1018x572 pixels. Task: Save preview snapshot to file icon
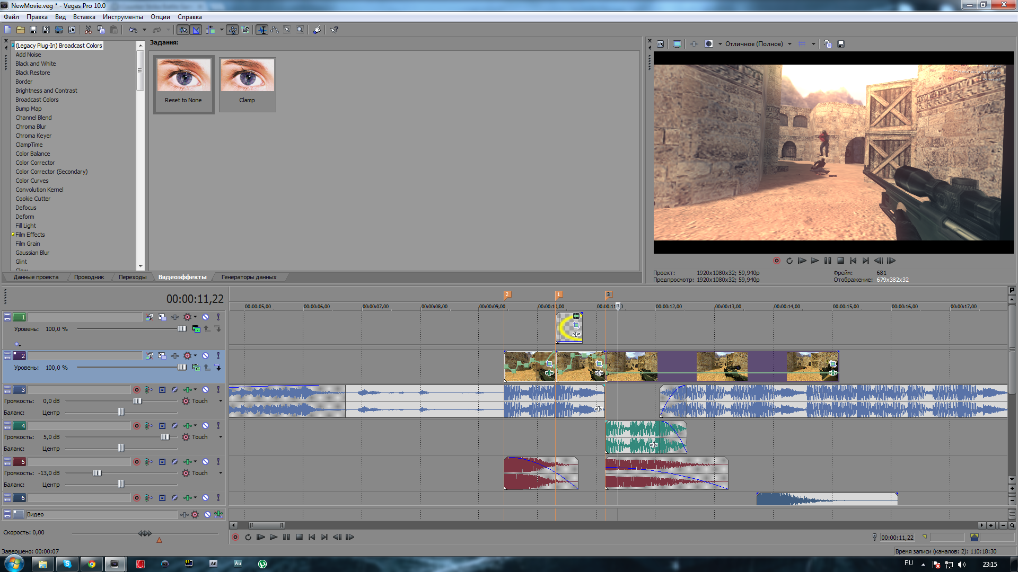[x=840, y=44]
